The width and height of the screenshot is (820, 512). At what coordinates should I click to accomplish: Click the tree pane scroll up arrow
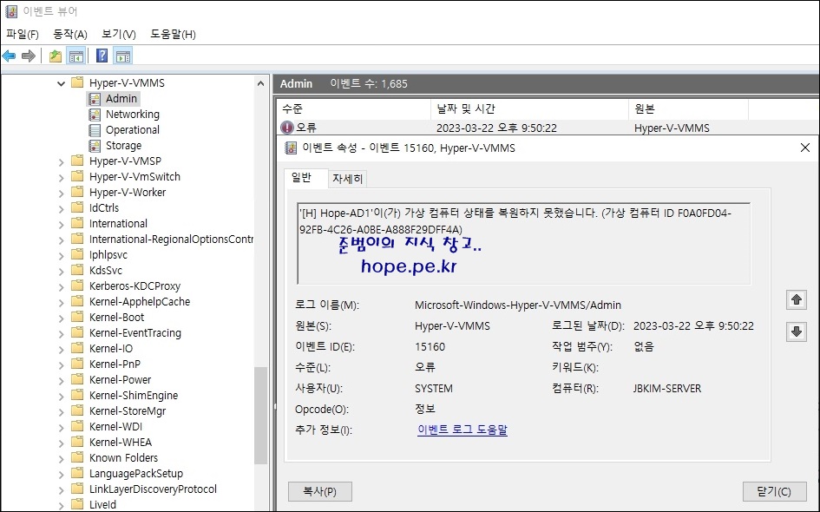(260, 83)
